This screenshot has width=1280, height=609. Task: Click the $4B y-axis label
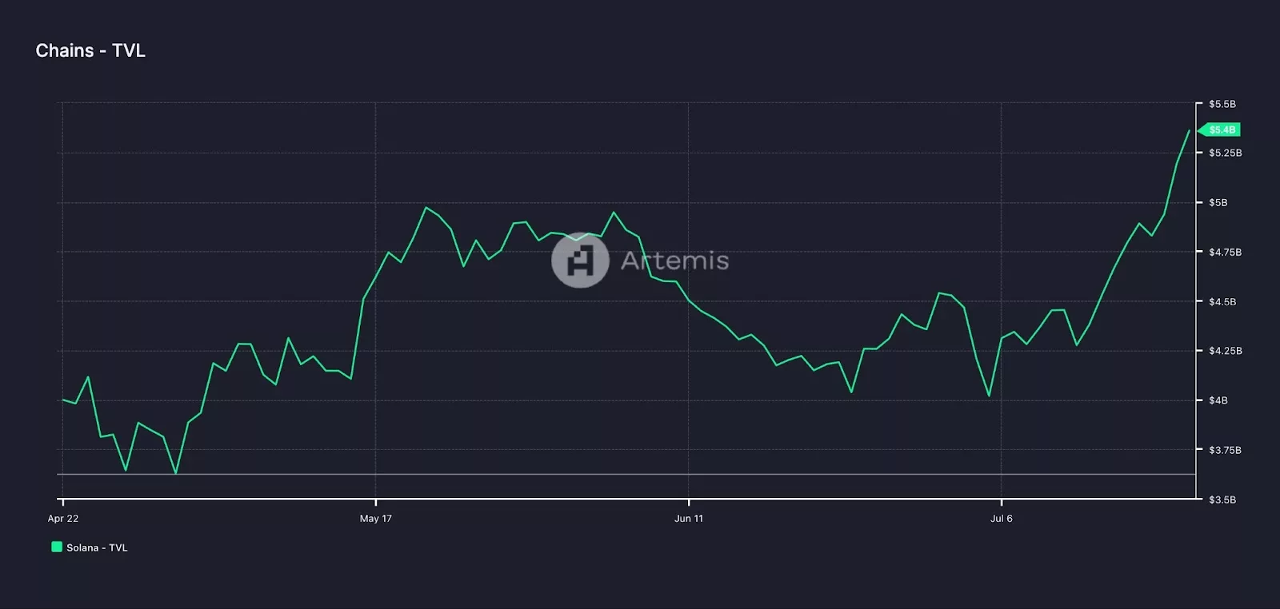(x=1218, y=400)
